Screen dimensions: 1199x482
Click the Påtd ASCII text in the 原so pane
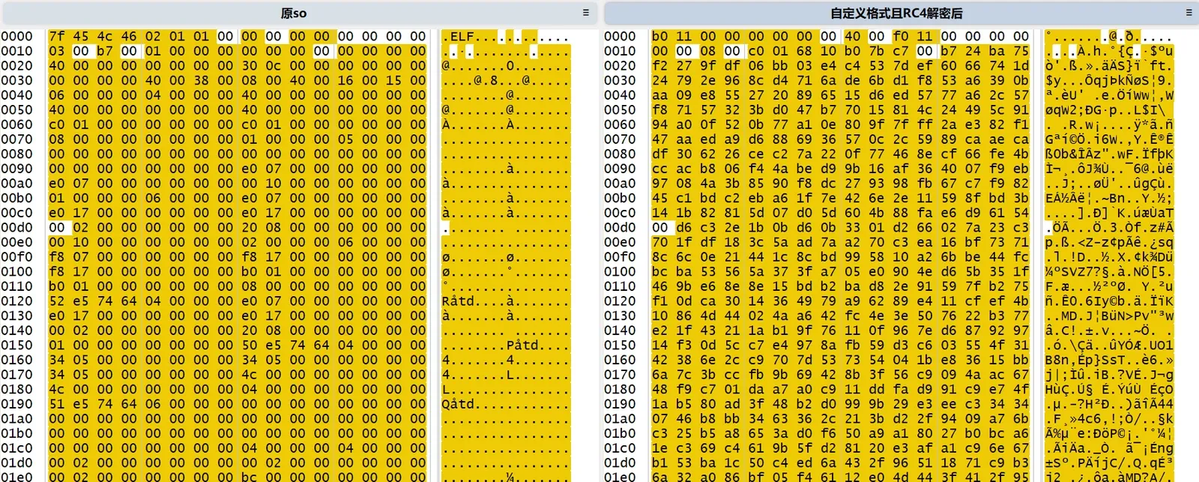[x=522, y=345]
